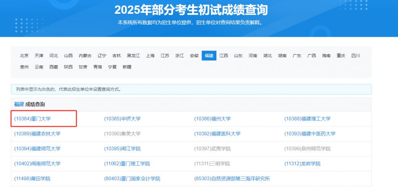Select 广东 province tab
The width and height of the screenshot is (398, 194).
click(x=297, y=55)
